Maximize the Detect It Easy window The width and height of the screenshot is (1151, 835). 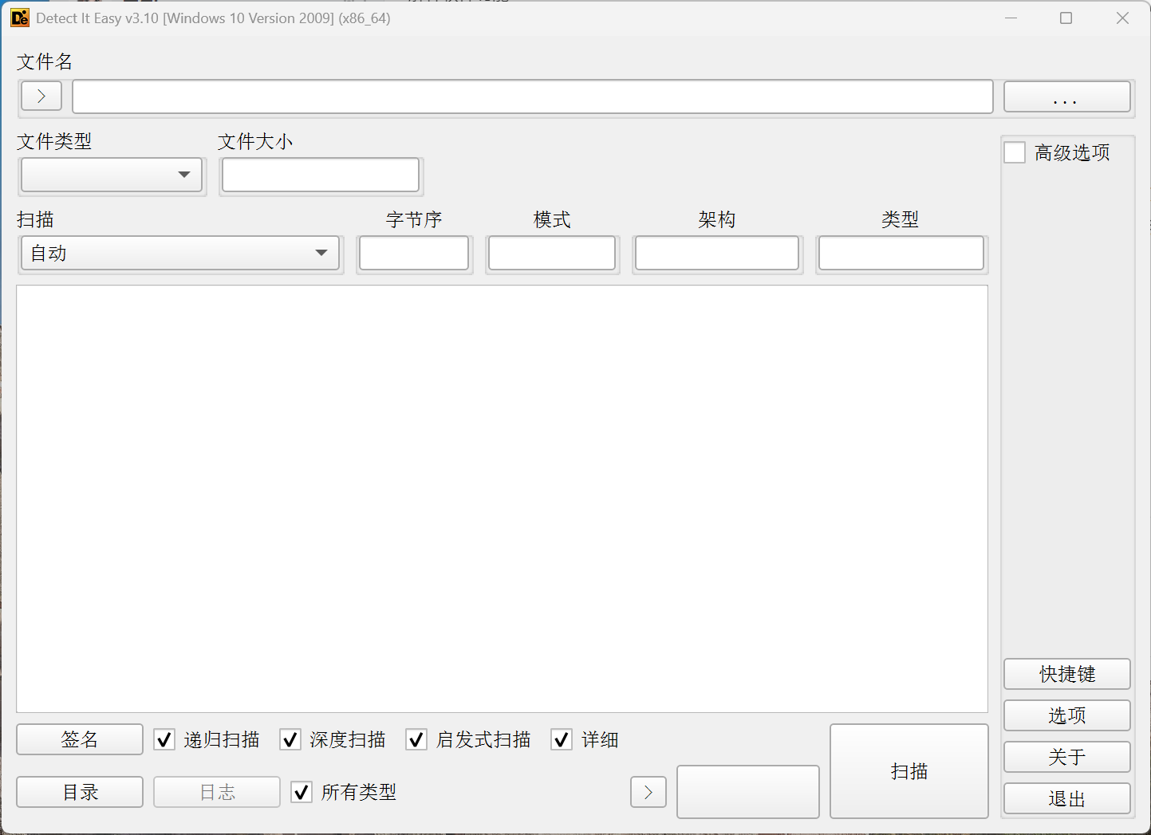1066,18
